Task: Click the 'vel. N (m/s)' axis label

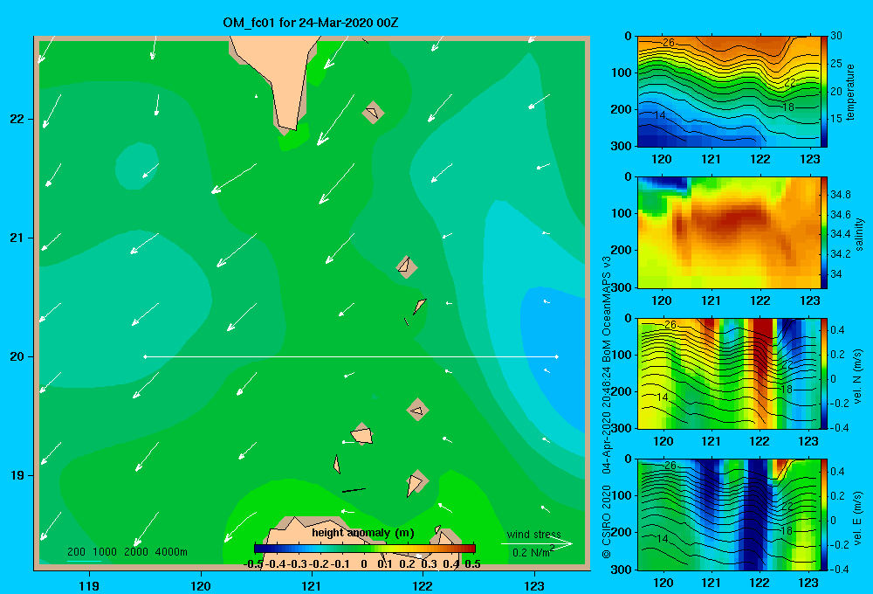Action: [857, 376]
